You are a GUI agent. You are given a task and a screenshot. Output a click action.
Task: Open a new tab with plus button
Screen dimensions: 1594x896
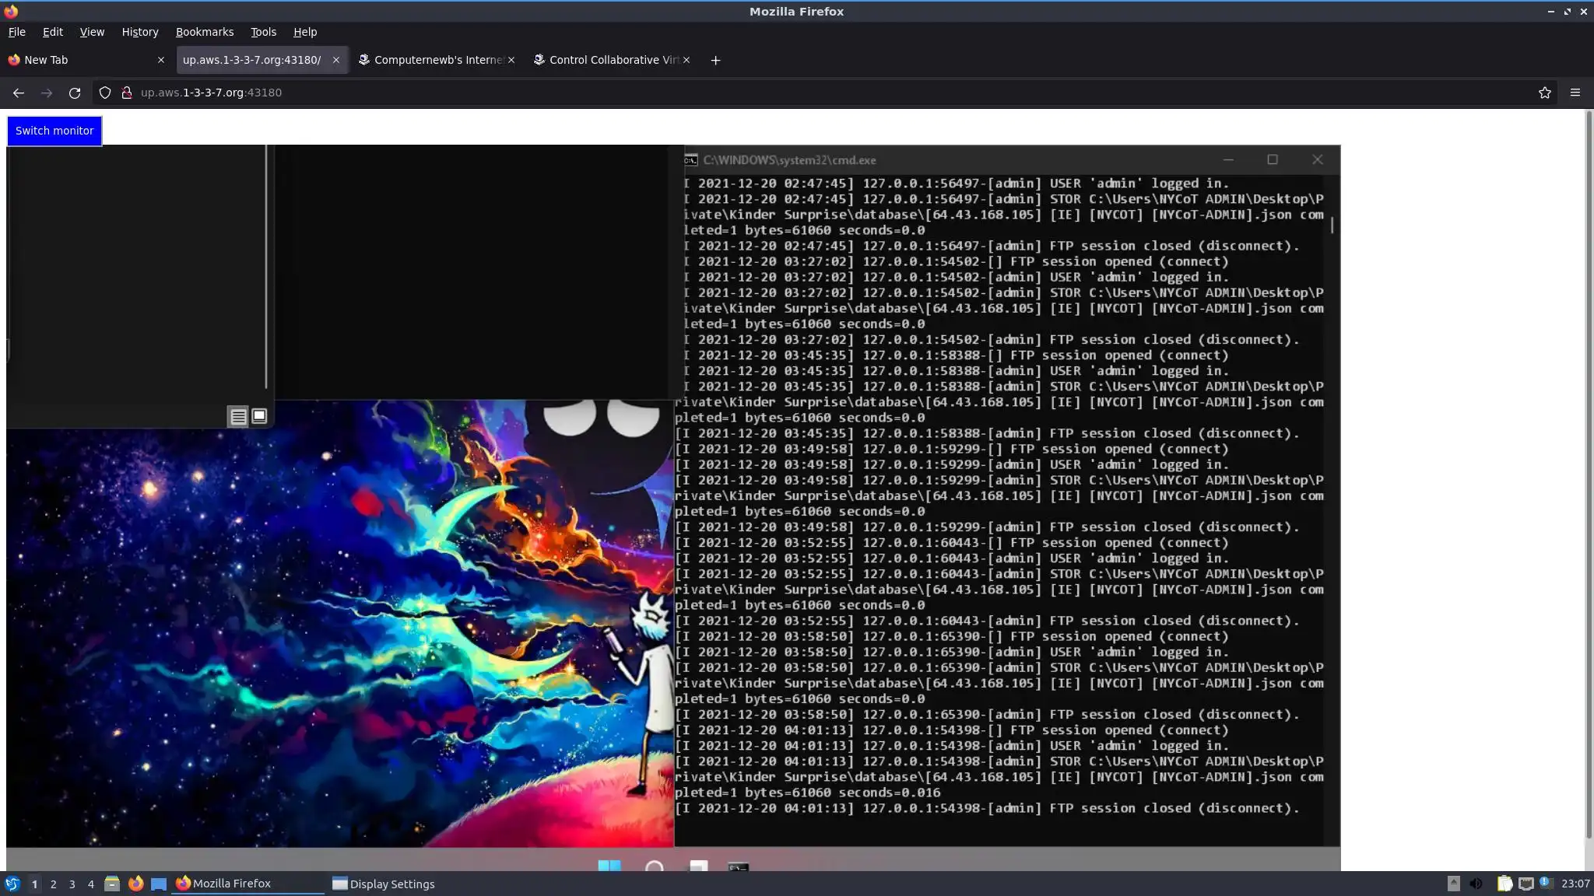715,60
